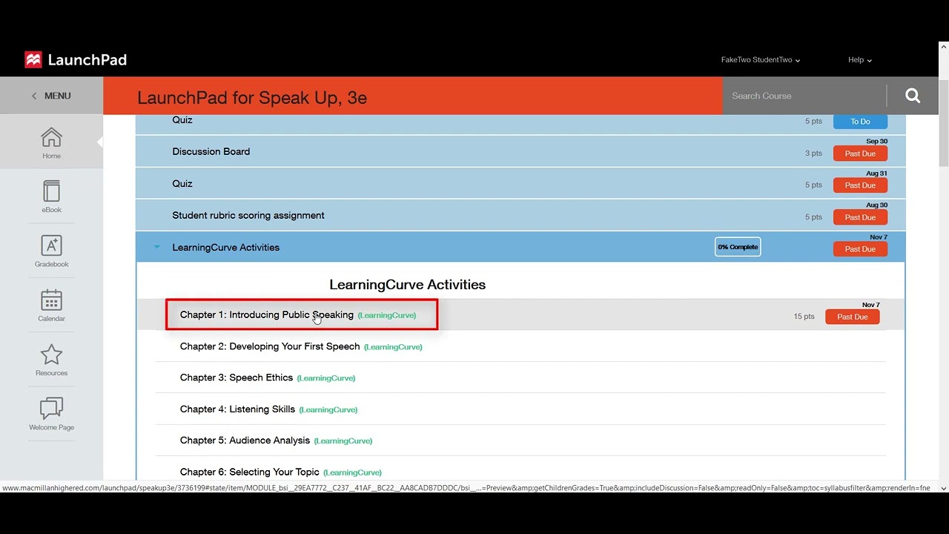Screen dimensions: 949x534
Task: Open Chapter 1: Introducing Public Speaking
Action: click(266, 315)
